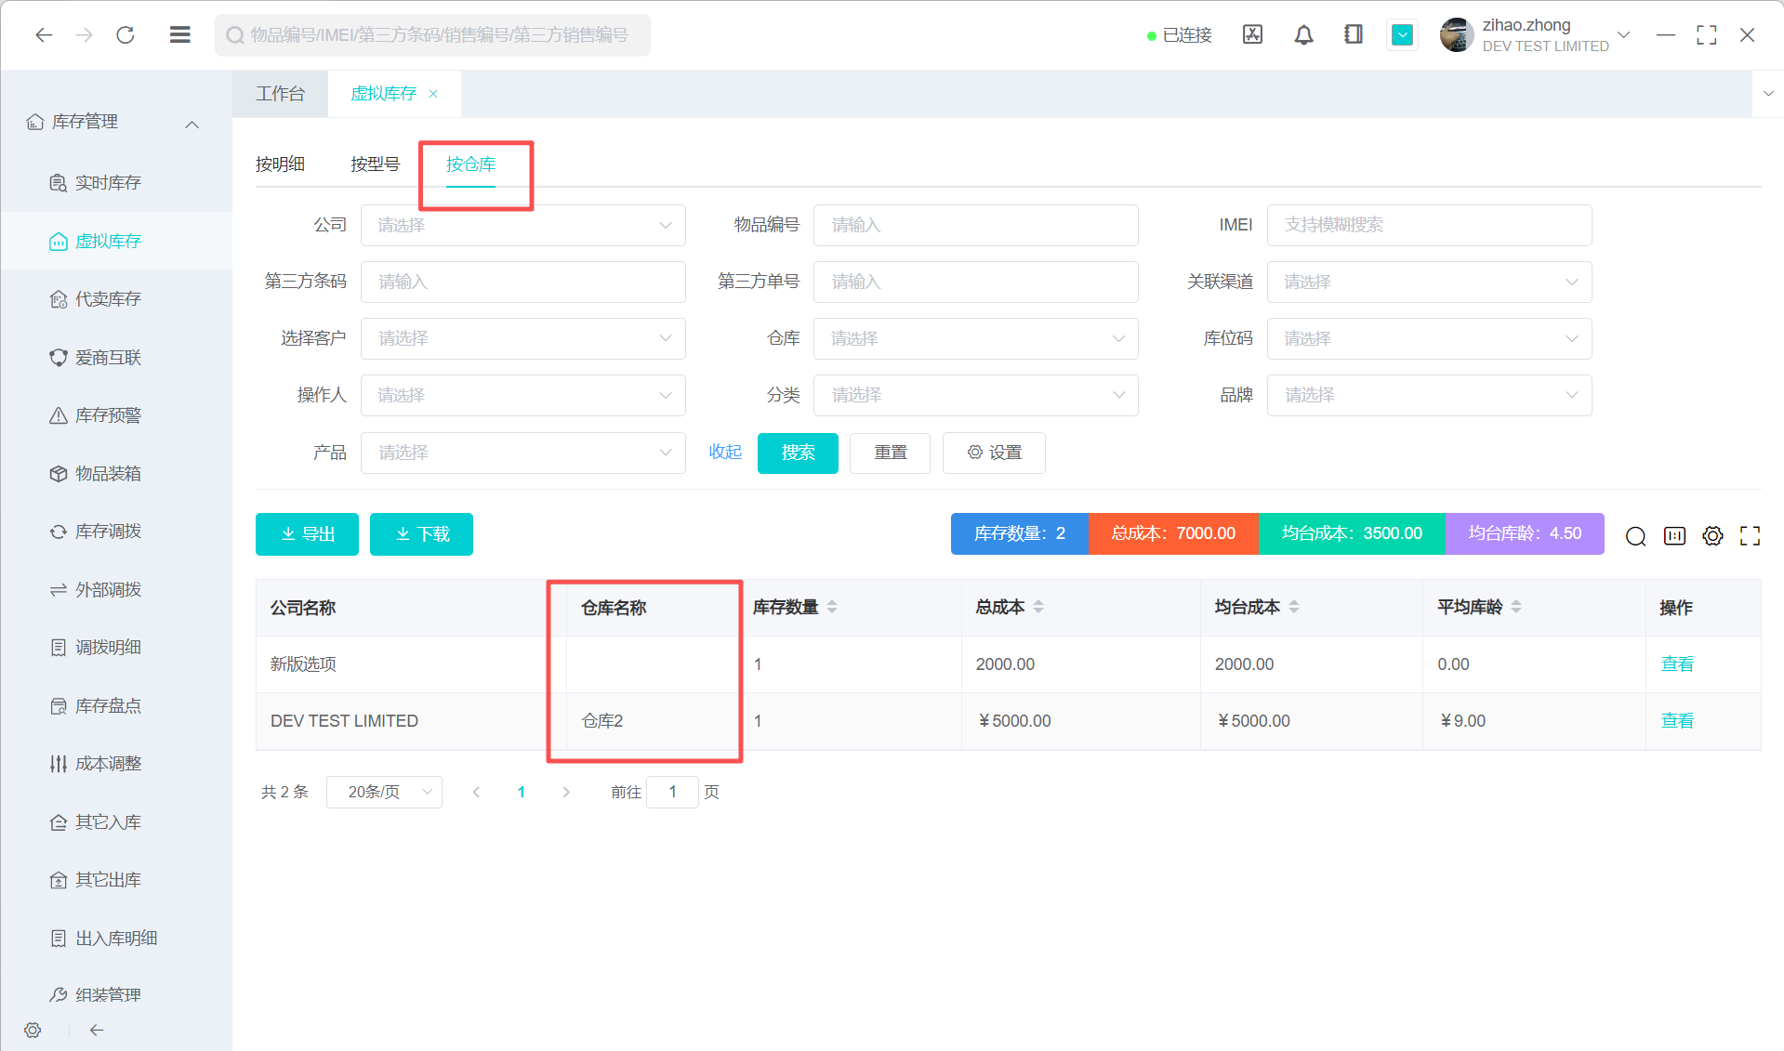Open 实时库存 in the sidebar
Screen dimensions: 1784x1051
108,183
